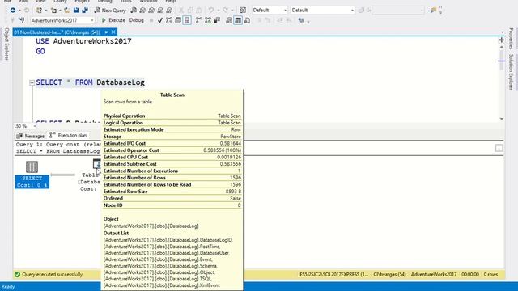Viewport: 518px width, 291px height.
Task: Click the ES5J2SJC2\SQL2017EXPRESS server name in status bar
Action: pyautogui.click(x=333, y=274)
